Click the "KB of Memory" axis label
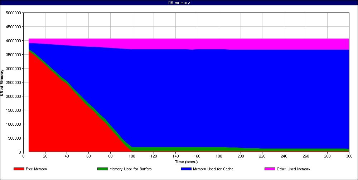Image resolution: width=358 pixels, height=180 pixels. pyautogui.click(x=2, y=83)
